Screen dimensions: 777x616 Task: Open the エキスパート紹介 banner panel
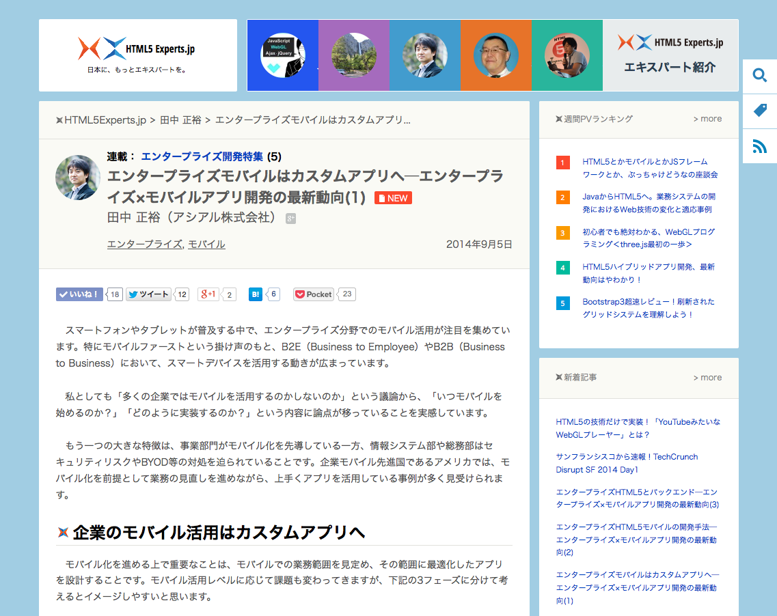pyautogui.click(x=670, y=55)
